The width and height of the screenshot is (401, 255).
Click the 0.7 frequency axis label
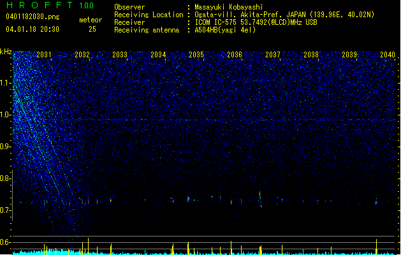[x=6, y=210]
